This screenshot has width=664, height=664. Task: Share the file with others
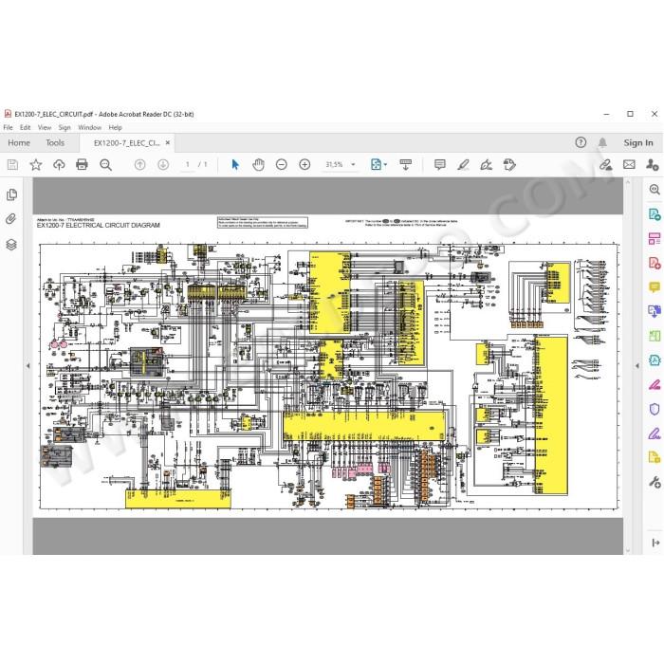point(653,165)
